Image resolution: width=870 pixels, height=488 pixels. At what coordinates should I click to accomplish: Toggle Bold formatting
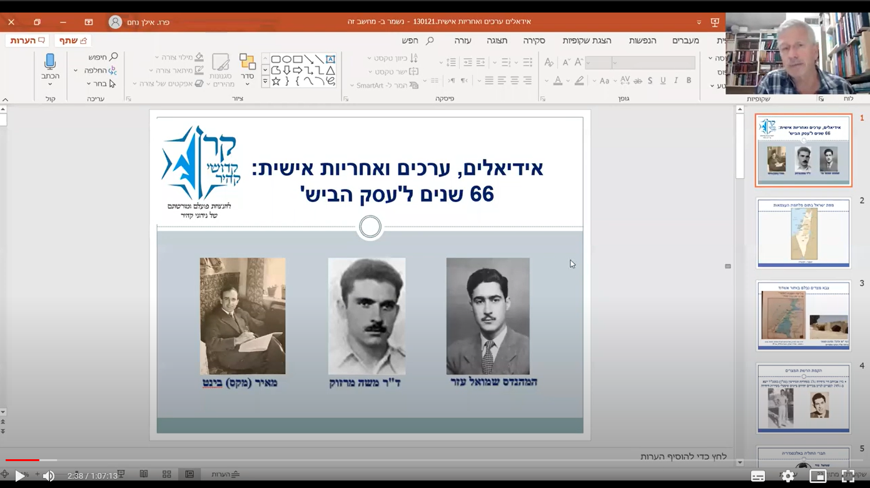[689, 81]
